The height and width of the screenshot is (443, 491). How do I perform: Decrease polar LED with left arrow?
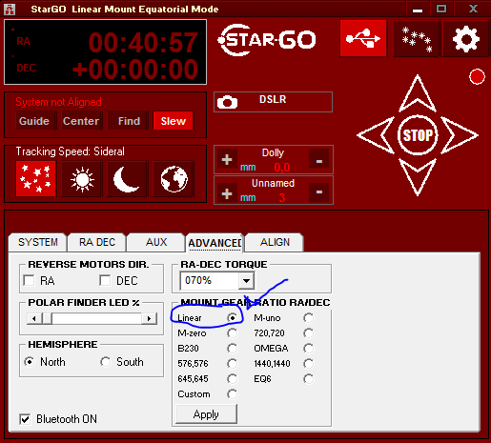34,318
